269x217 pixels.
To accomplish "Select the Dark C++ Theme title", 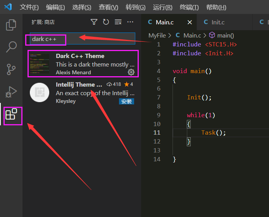I will [80, 56].
